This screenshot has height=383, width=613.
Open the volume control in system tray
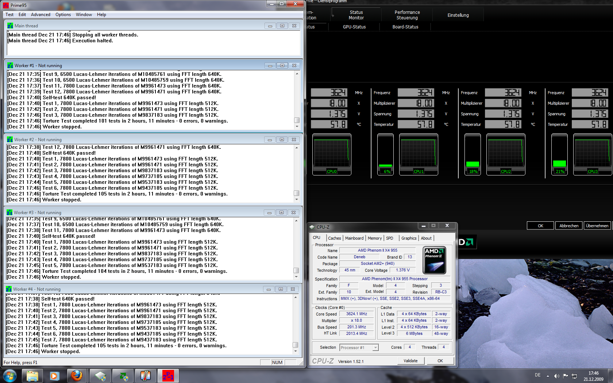pos(556,376)
